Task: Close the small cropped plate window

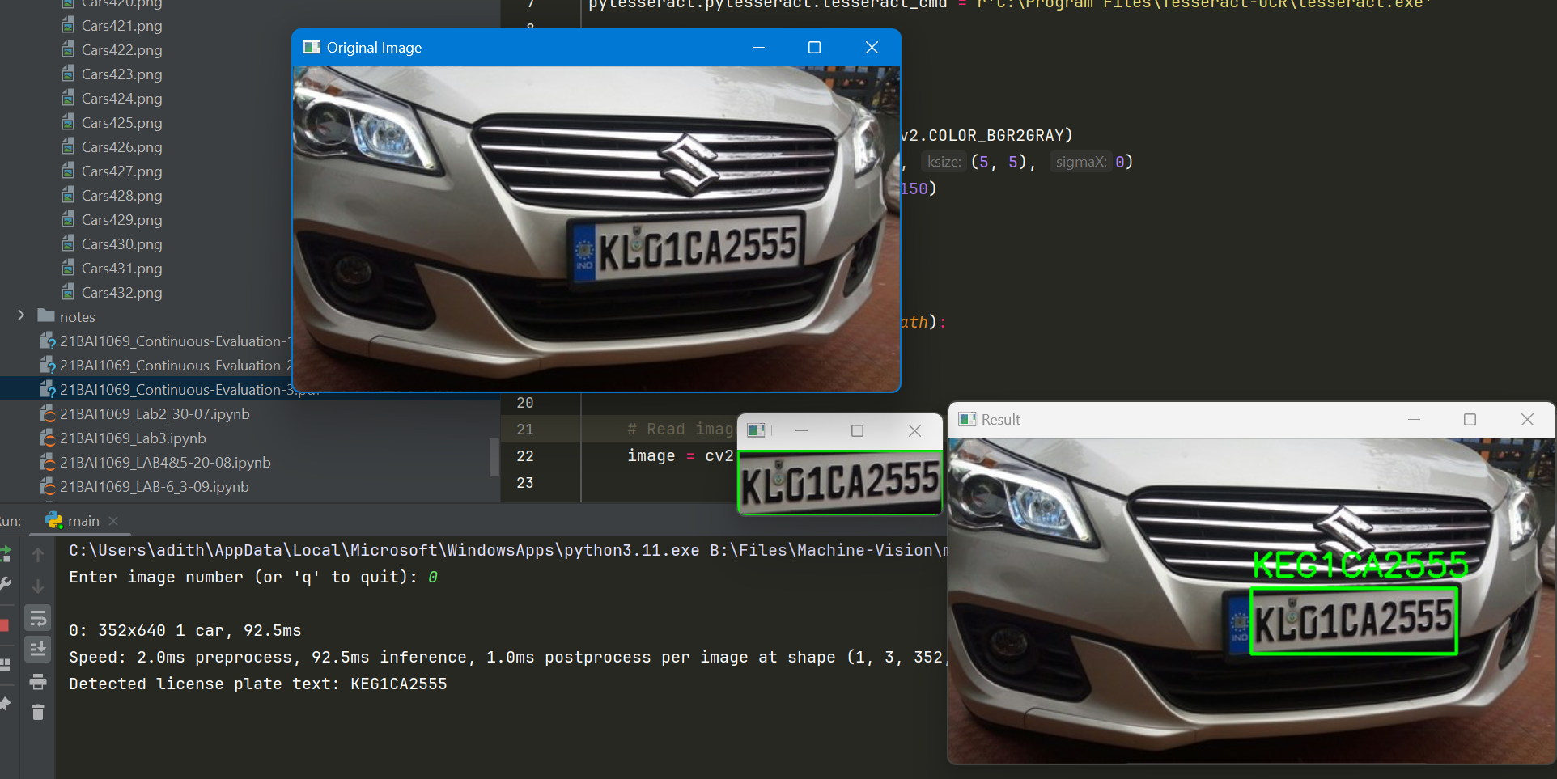Action: point(914,430)
